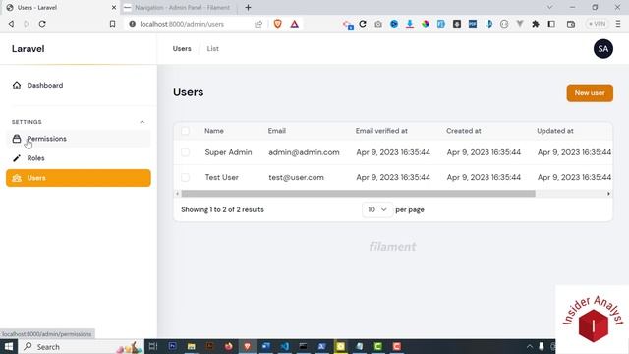The width and height of the screenshot is (629, 354).
Task: Open Visual Studio Code from the taskbar
Action: click(x=284, y=347)
